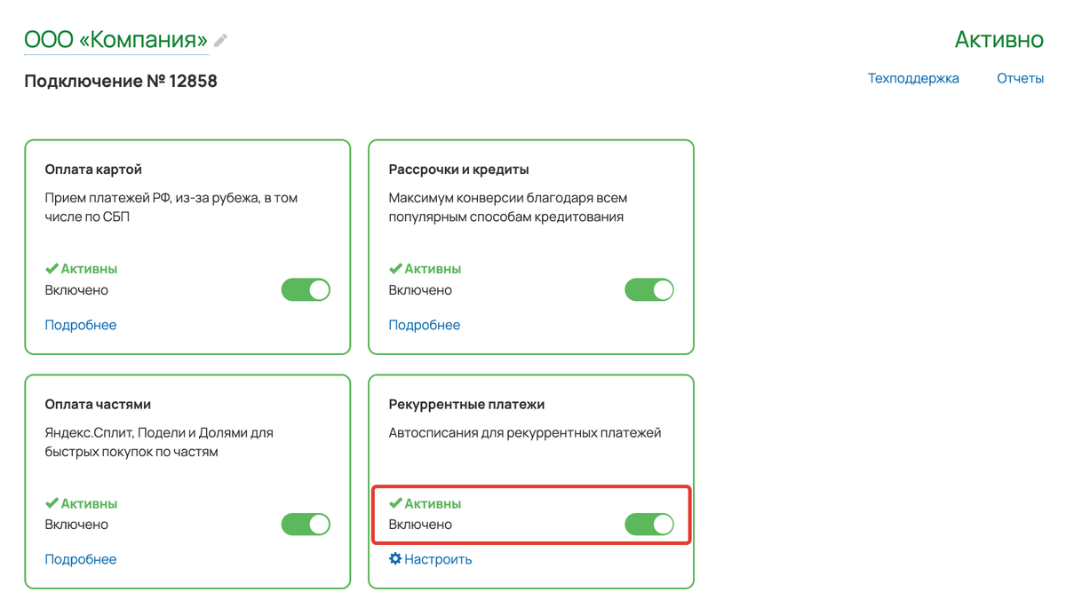Open Подробнее under Оплата картой

tap(81, 325)
